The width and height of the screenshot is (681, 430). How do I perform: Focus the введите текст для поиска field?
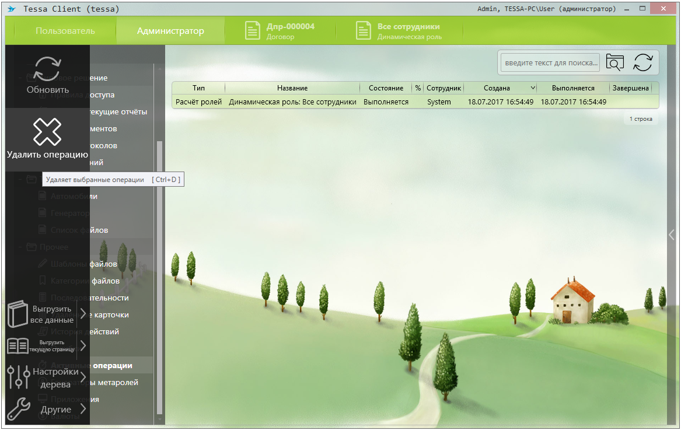550,62
